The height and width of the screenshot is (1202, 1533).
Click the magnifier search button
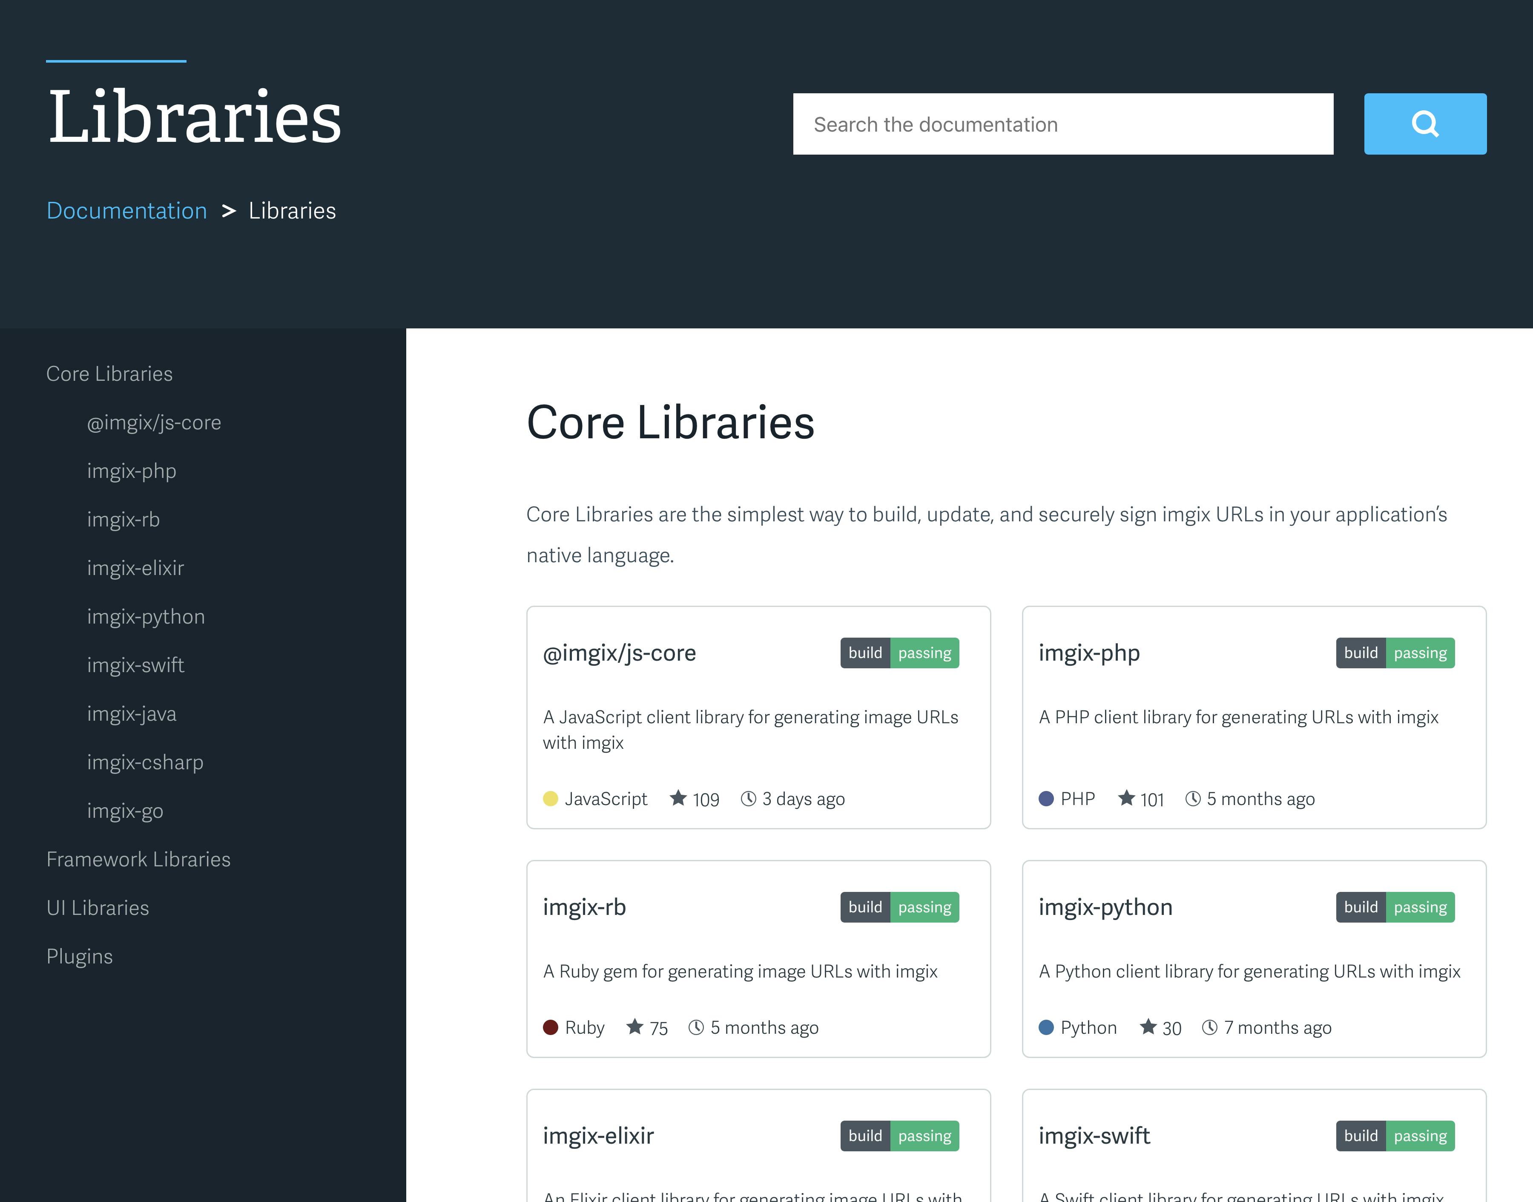1425,124
